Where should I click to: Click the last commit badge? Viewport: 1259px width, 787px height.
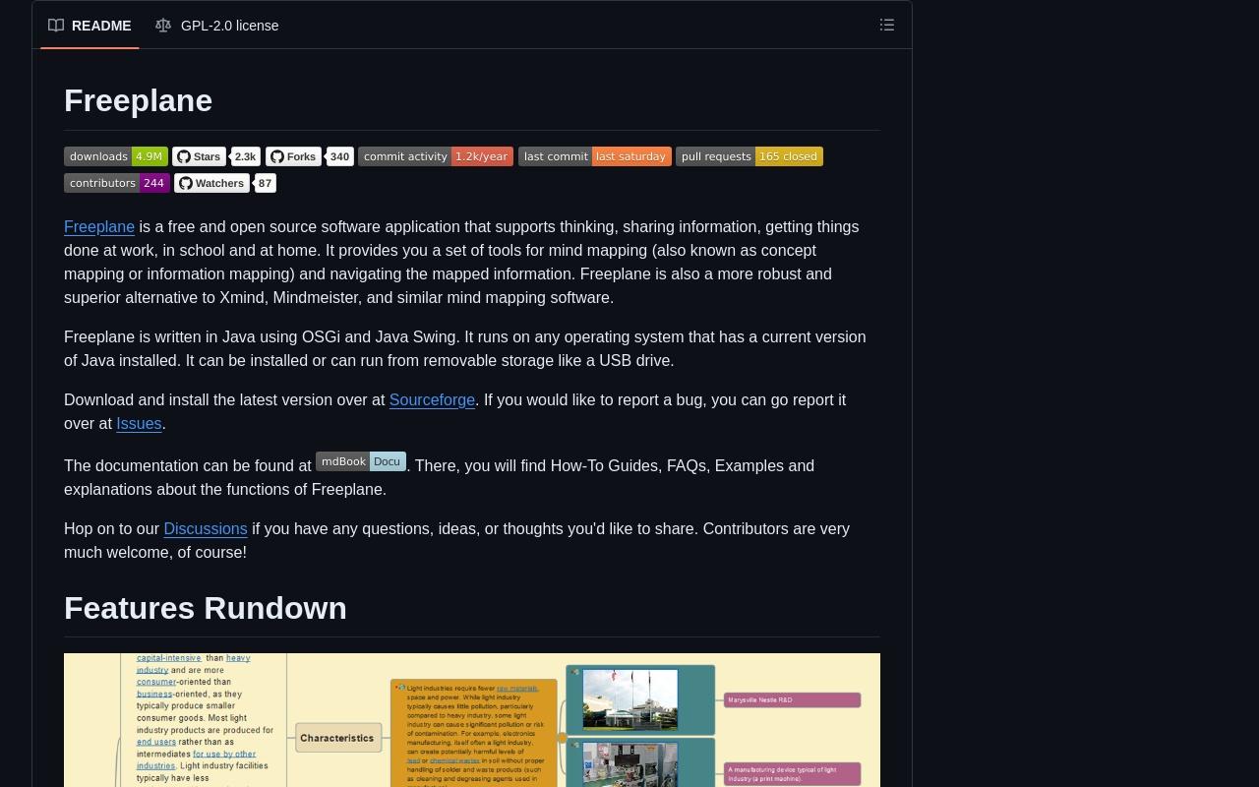click(x=595, y=156)
